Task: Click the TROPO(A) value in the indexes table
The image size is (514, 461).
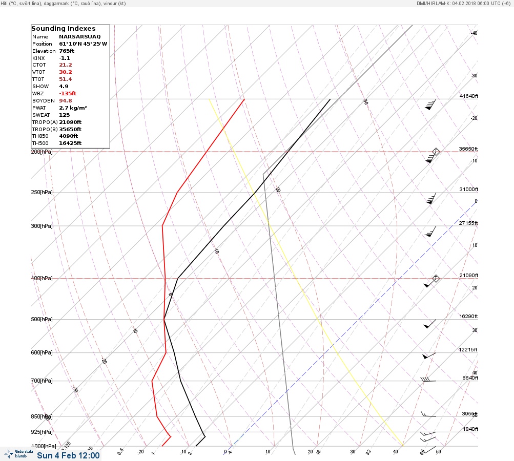Action: coord(70,122)
